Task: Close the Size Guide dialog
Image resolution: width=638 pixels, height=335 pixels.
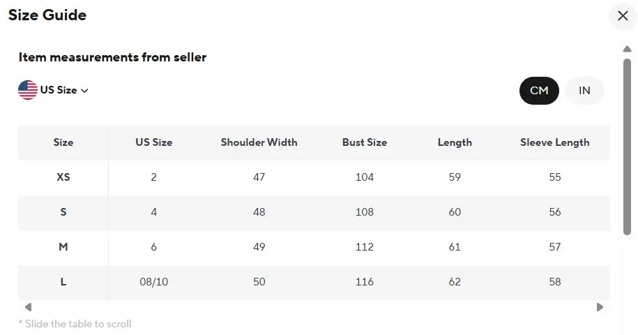Action: [x=623, y=16]
